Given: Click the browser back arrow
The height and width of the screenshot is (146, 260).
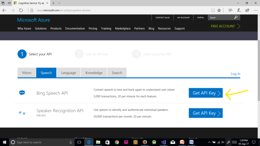Looking at the screenshot, I should (x=4, y=10).
